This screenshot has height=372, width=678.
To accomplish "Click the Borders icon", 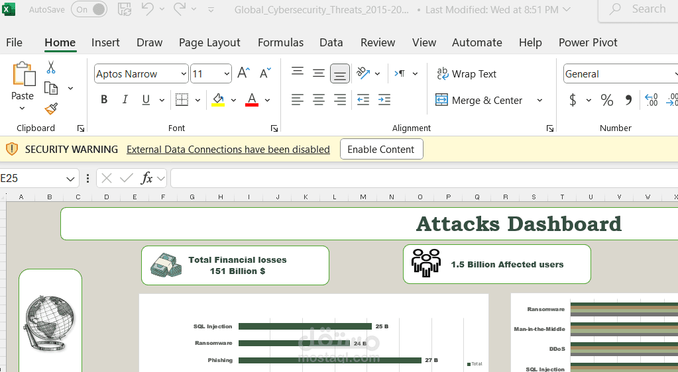I will click(x=182, y=100).
